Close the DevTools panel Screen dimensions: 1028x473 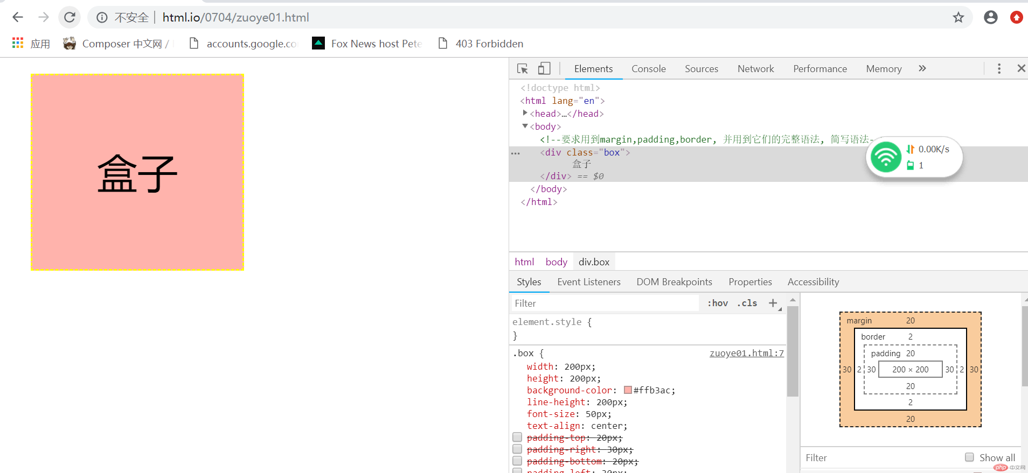pos(1021,68)
